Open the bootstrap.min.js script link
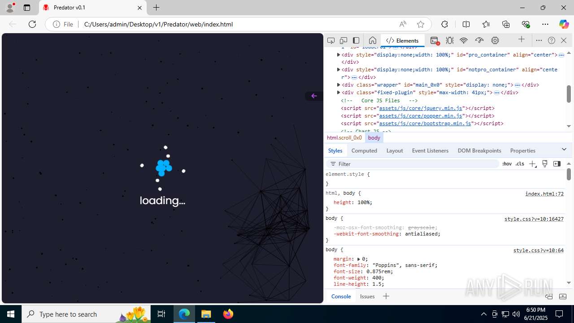Viewport: 574px width, 323px height. pos(425,123)
